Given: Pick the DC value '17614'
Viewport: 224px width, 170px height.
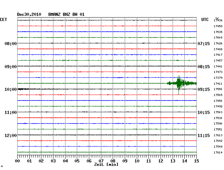Looking at the screenshot, I should pyautogui.click(x=218, y=152).
